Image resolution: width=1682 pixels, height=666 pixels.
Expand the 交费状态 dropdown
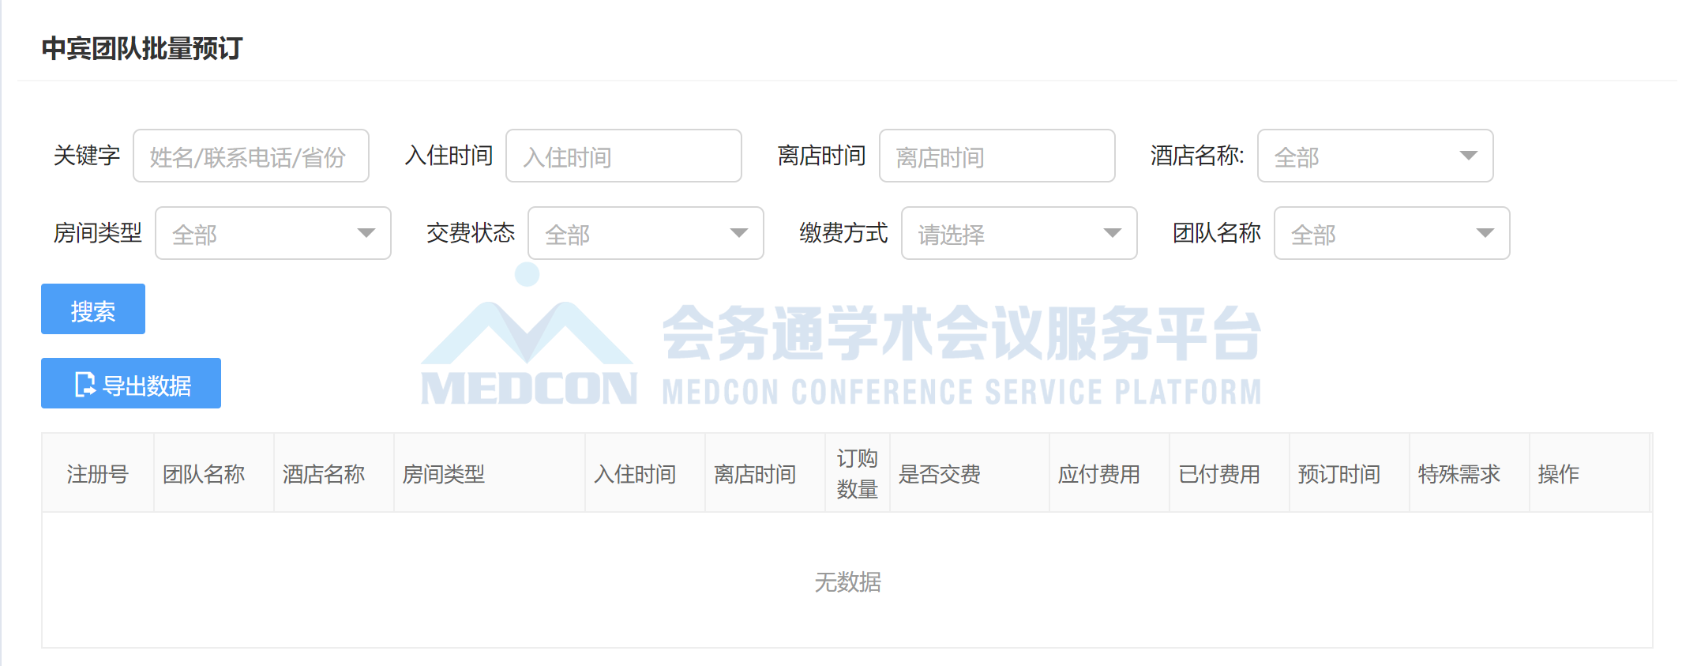(x=646, y=233)
